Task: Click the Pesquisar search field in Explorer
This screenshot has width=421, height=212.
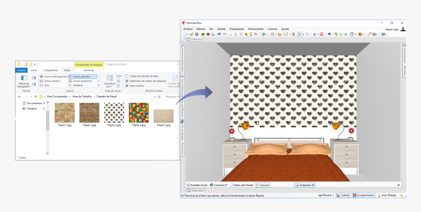Action: 172,97
